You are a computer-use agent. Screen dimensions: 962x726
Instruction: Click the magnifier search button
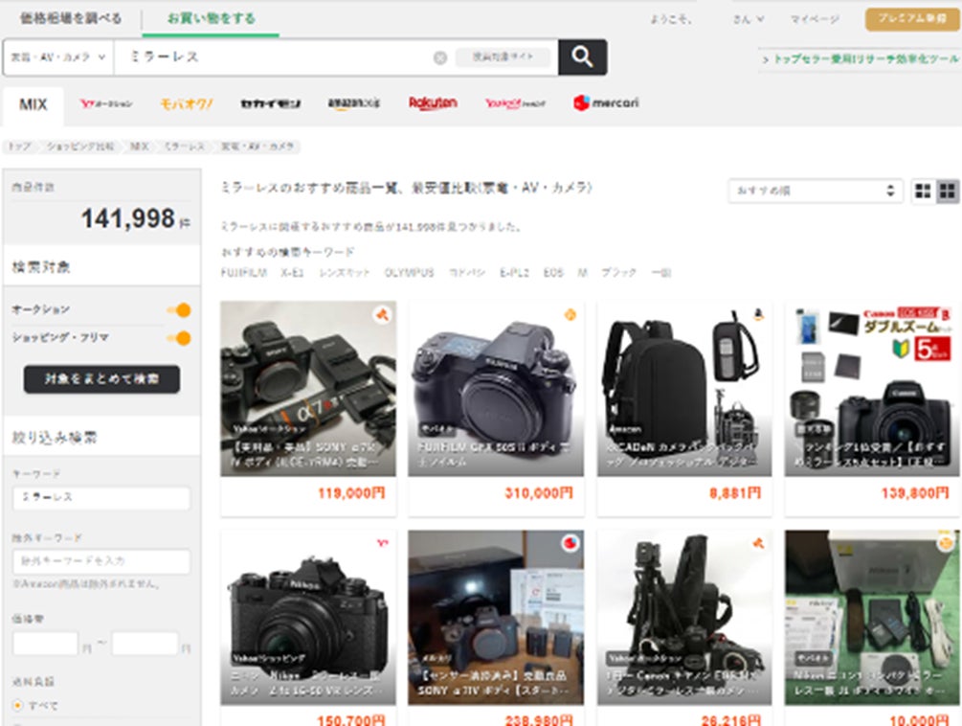(x=582, y=57)
